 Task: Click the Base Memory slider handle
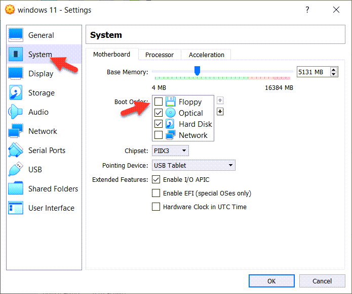click(197, 71)
